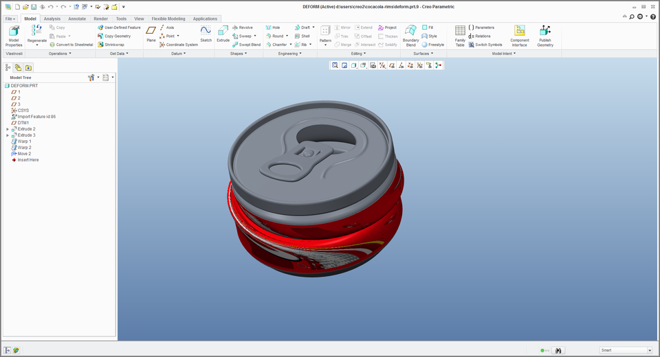Open file from quick access toolbar
This screenshot has width=660, height=357.
pos(25,7)
